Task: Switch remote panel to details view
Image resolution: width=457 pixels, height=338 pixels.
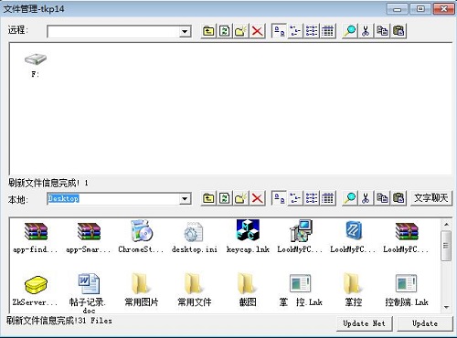Action: pyautogui.click(x=328, y=31)
